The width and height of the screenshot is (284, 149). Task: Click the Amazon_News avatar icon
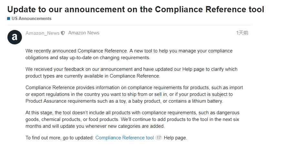pos(15,37)
